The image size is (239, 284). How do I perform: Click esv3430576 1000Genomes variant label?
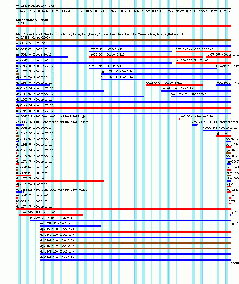click(x=215, y=122)
